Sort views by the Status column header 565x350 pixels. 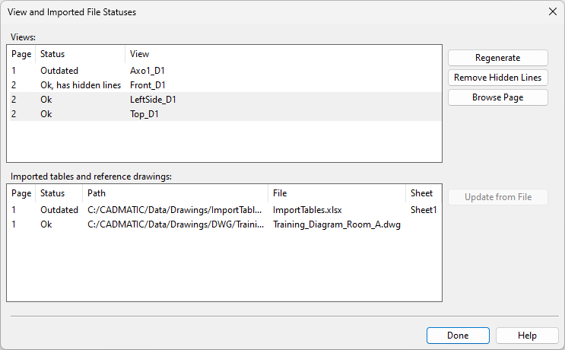click(x=81, y=54)
